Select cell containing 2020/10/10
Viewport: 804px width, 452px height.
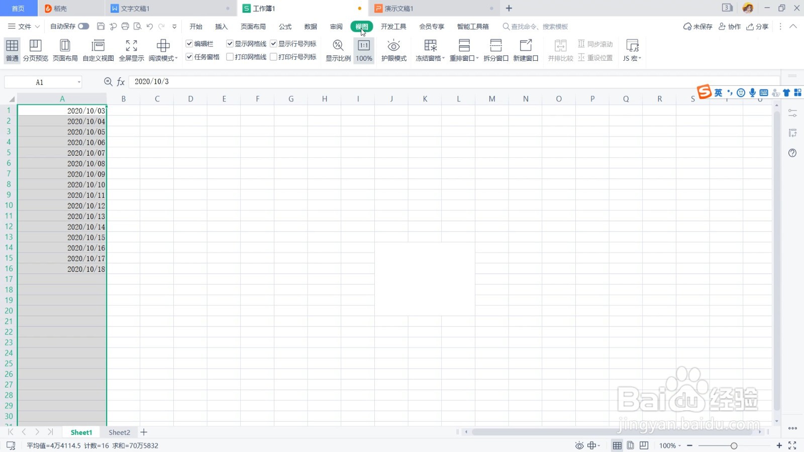click(x=62, y=184)
